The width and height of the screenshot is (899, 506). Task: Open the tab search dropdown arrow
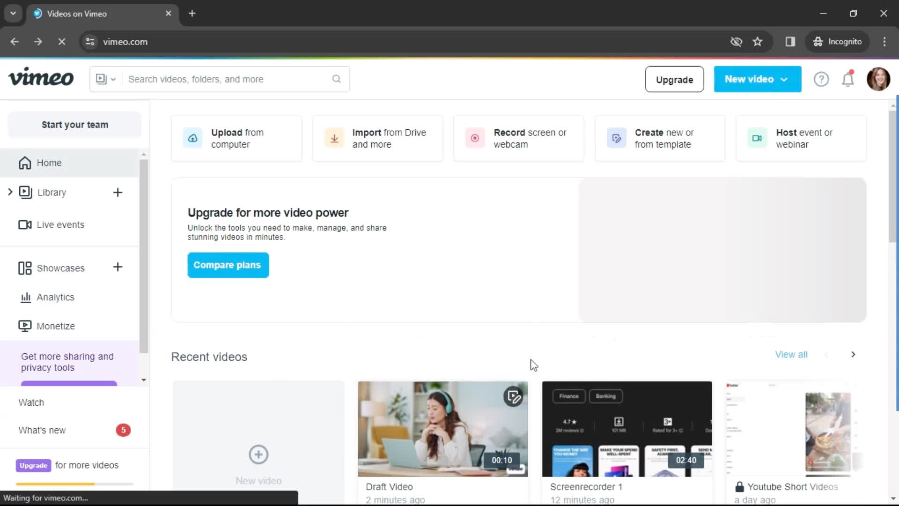click(x=13, y=13)
